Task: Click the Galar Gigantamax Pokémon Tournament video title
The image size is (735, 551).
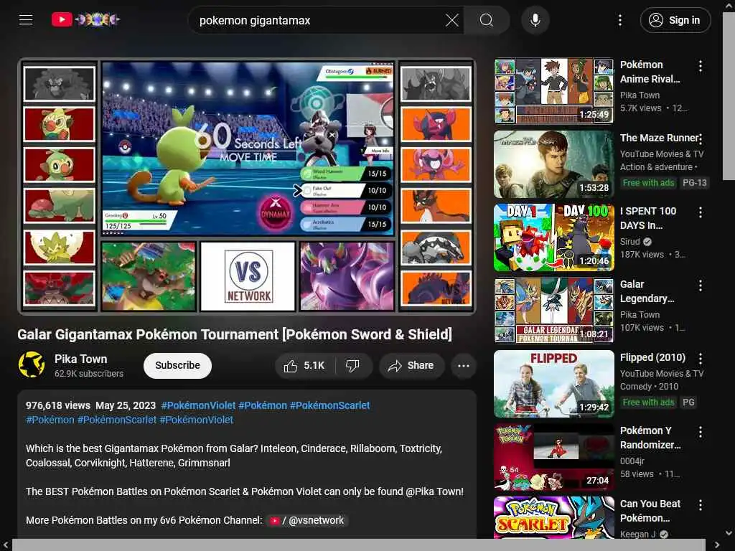Action: (x=235, y=334)
